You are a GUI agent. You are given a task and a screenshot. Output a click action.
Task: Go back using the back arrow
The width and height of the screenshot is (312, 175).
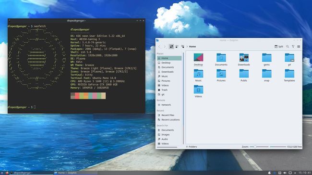pyautogui.click(x=159, y=46)
